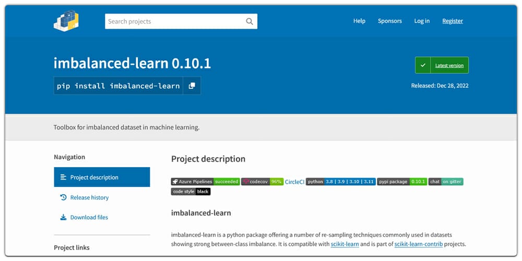Click the Release history clock icon

tap(63, 197)
